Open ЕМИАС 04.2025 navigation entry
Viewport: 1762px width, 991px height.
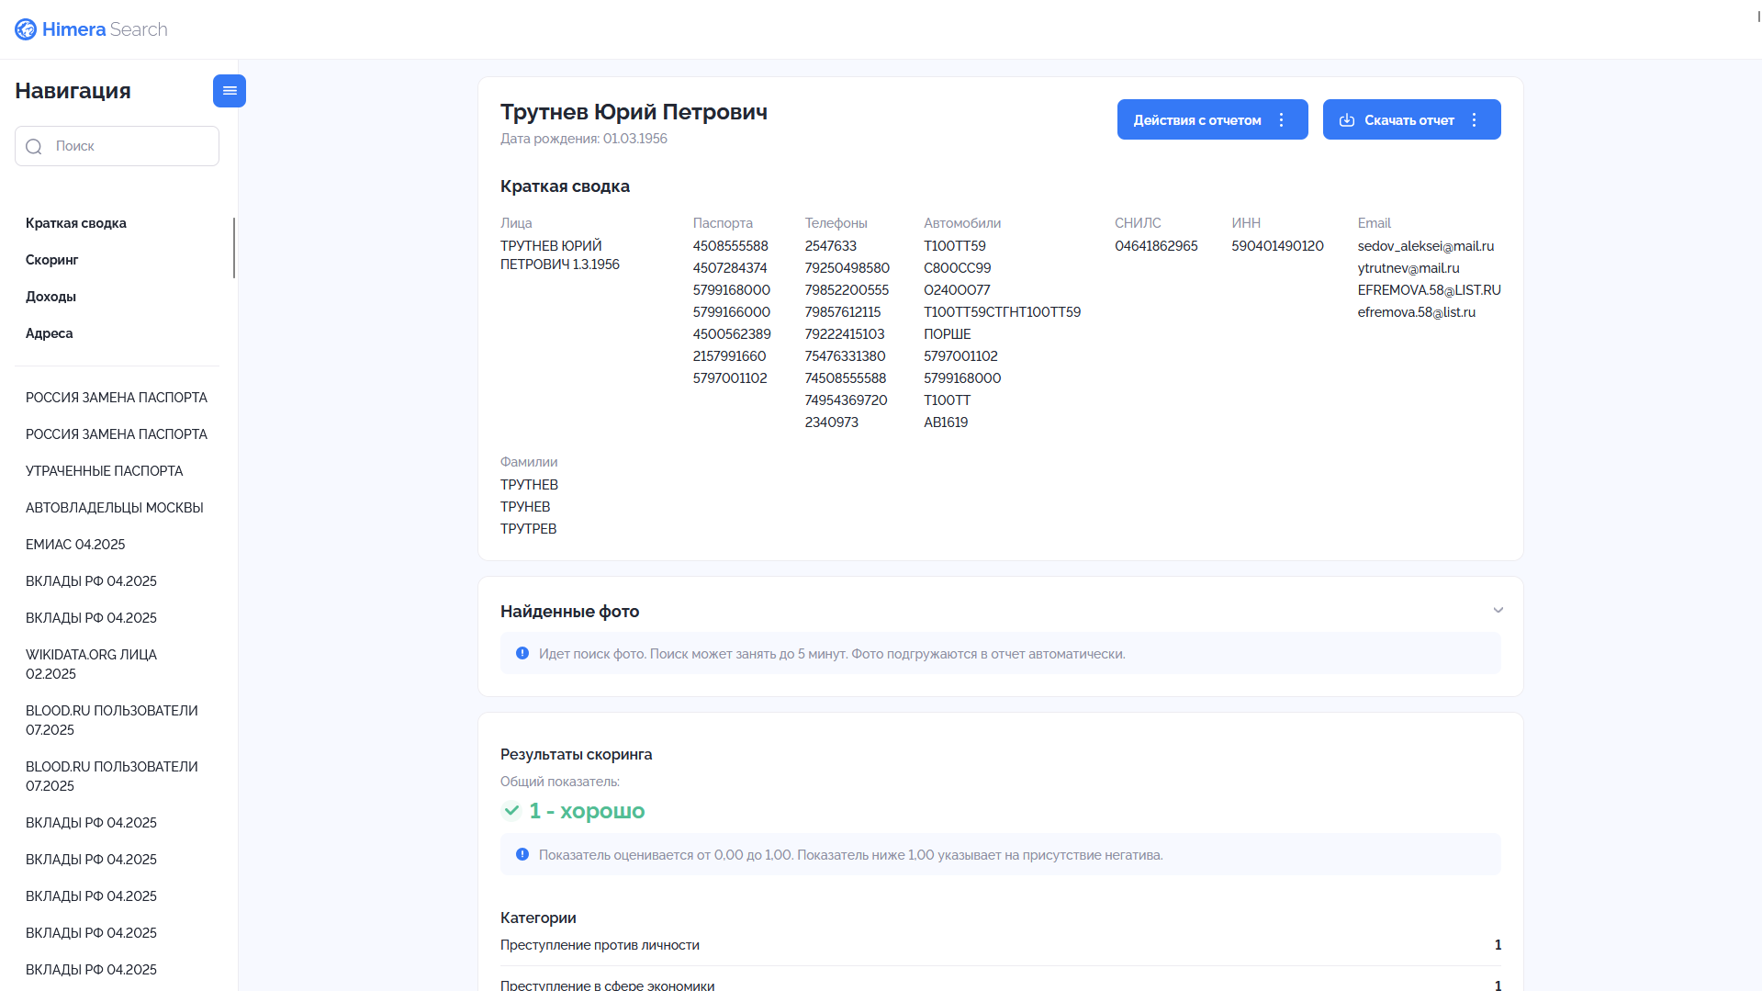75,545
